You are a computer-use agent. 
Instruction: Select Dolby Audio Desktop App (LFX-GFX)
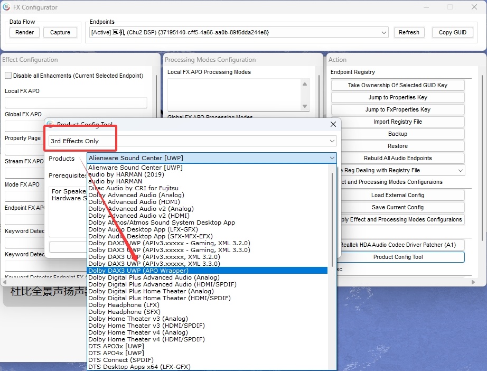pyautogui.click(x=208, y=229)
